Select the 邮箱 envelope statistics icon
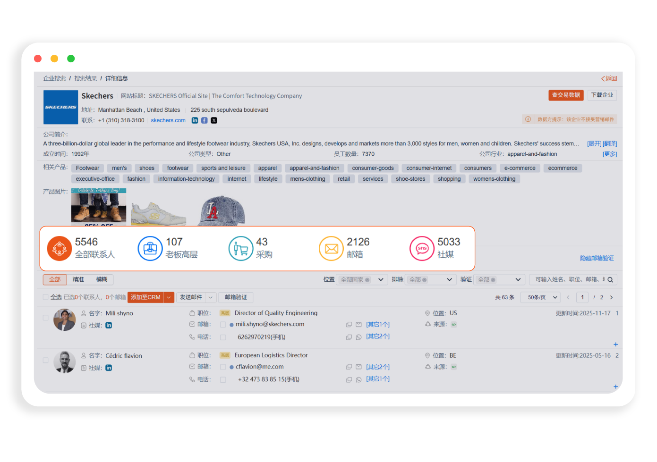The height and width of the screenshot is (462, 657). tap(331, 248)
